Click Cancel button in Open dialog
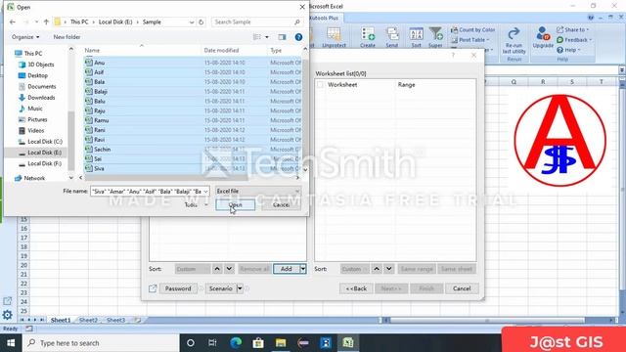Image resolution: width=626 pixels, height=352 pixels. (x=281, y=204)
